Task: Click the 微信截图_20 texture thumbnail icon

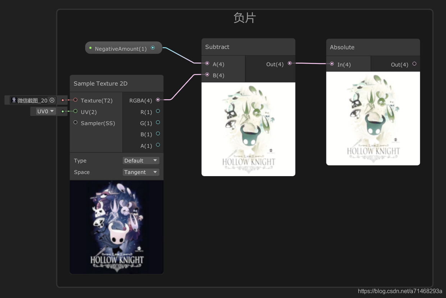Action: (14, 100)
